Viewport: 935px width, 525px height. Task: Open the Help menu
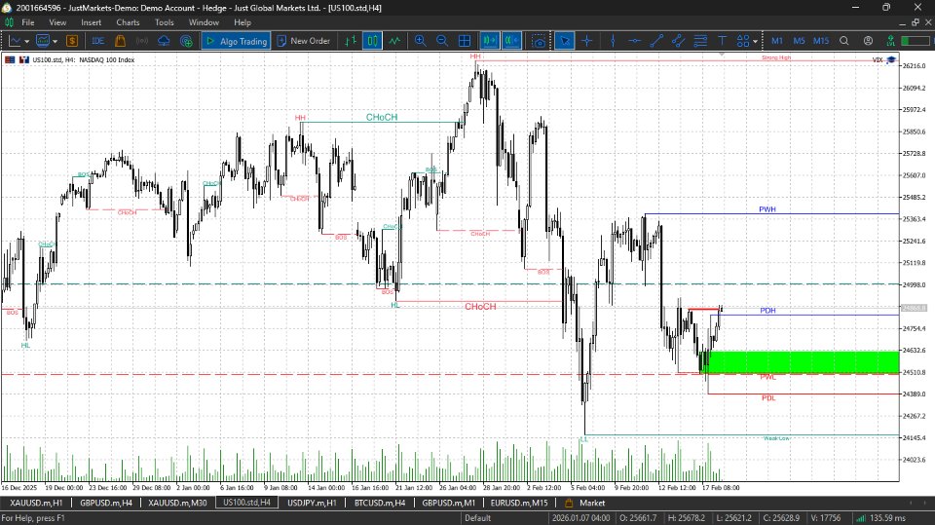243,22
